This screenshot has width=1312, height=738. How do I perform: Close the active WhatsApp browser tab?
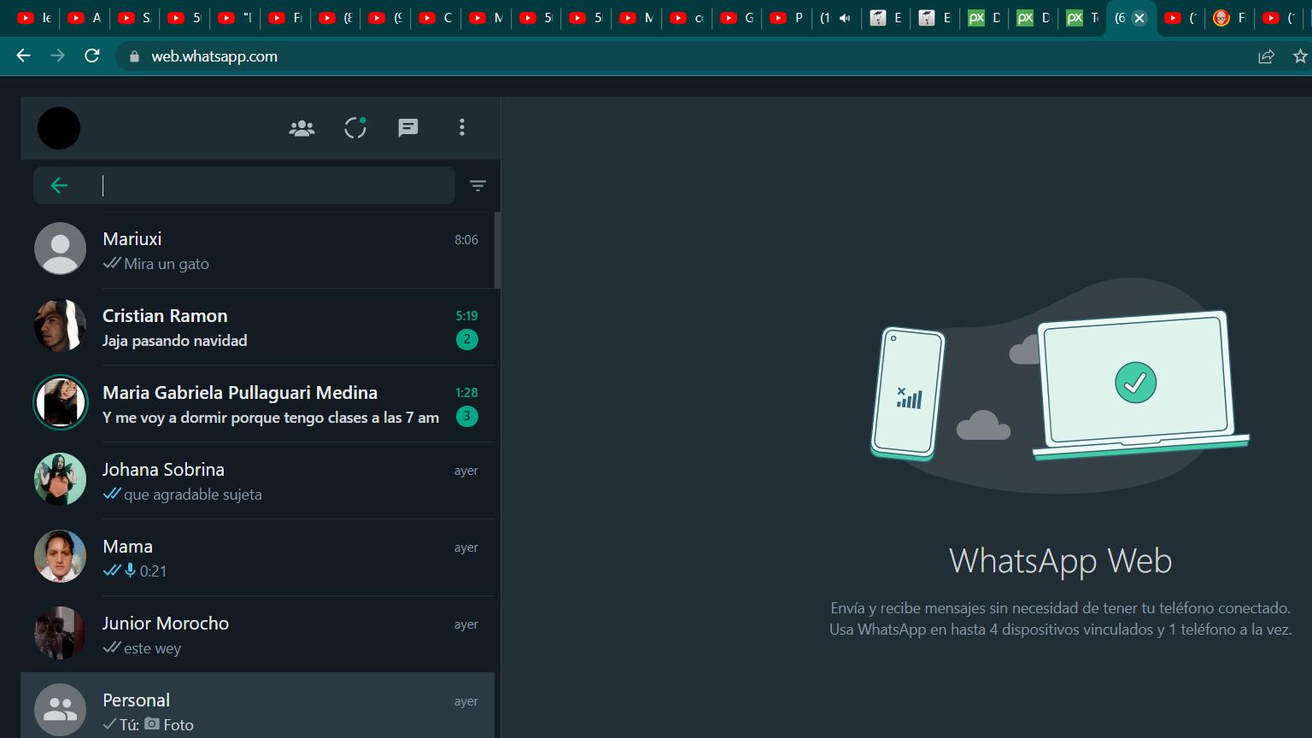tap(1139, 18)
